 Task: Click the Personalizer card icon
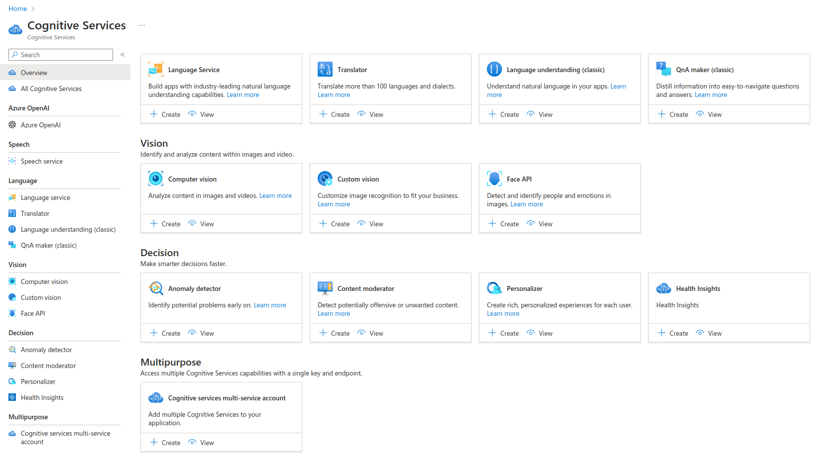[x=494, y=288]
